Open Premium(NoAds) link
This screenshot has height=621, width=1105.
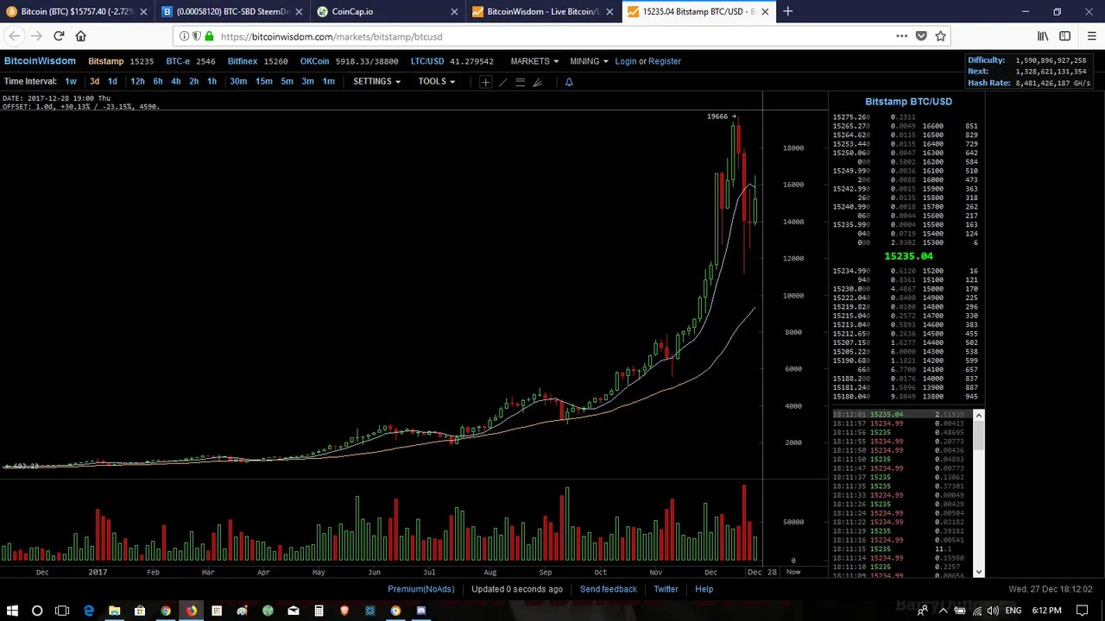(421, 589)
